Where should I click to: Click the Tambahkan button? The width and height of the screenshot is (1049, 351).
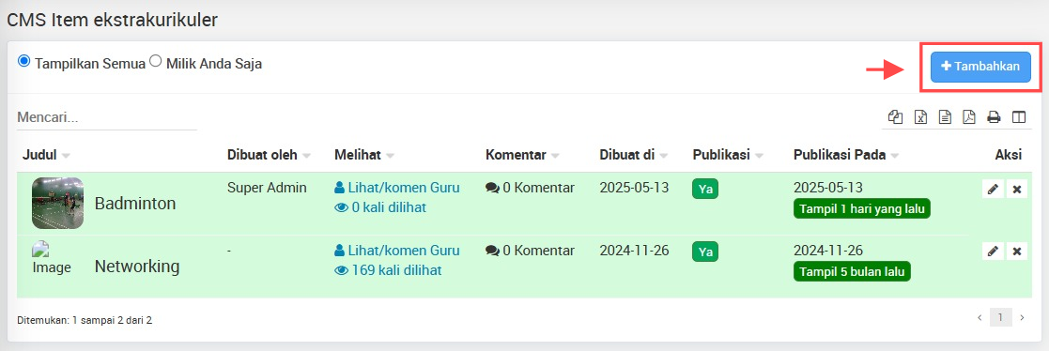pyautogui.click(x=980, y=67)
